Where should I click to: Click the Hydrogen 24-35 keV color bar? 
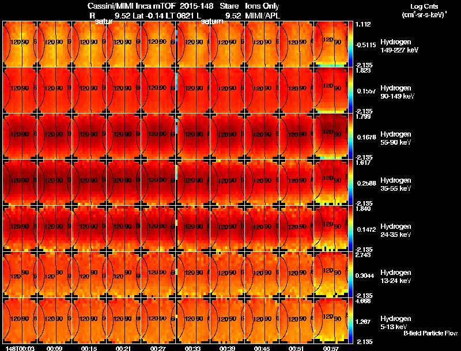[x=350, y=229]
